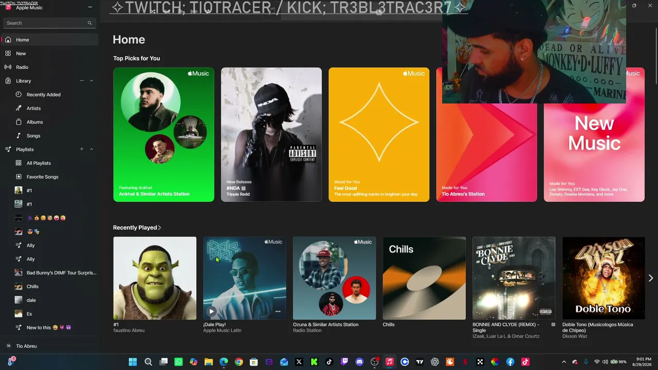This screenshot has width=658, height=370.
Task: Expand Recently Played section
Action: pos(137,228)
